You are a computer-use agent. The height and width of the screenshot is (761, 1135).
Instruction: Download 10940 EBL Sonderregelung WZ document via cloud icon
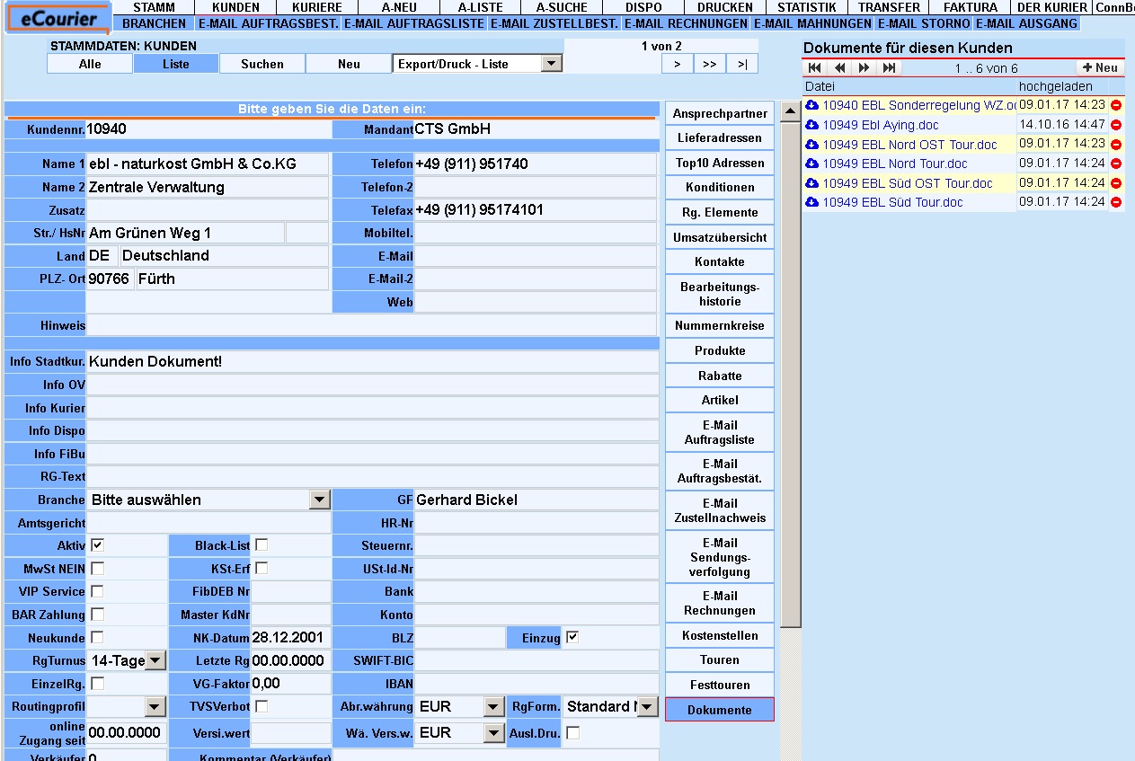pyautogui.click(x=812, y=106)
